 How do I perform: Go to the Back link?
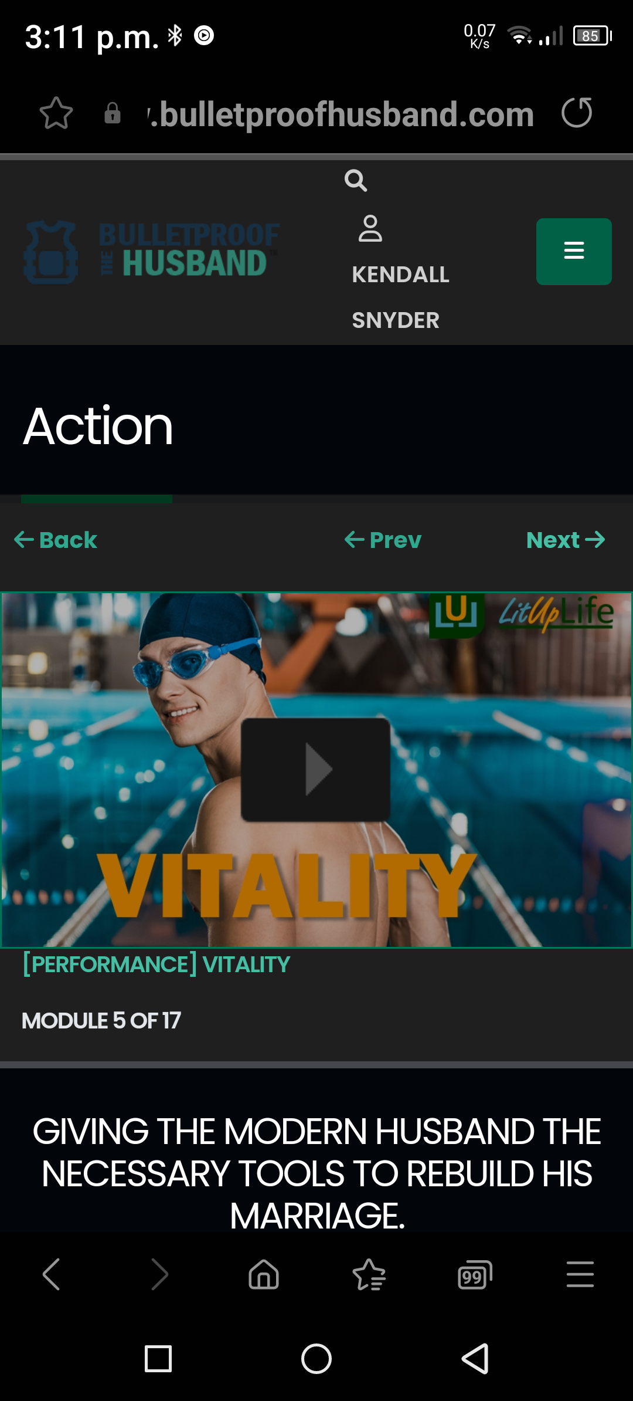(56, 540)
